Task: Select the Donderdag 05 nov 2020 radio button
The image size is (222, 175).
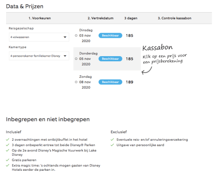Action: click(76, 59)
